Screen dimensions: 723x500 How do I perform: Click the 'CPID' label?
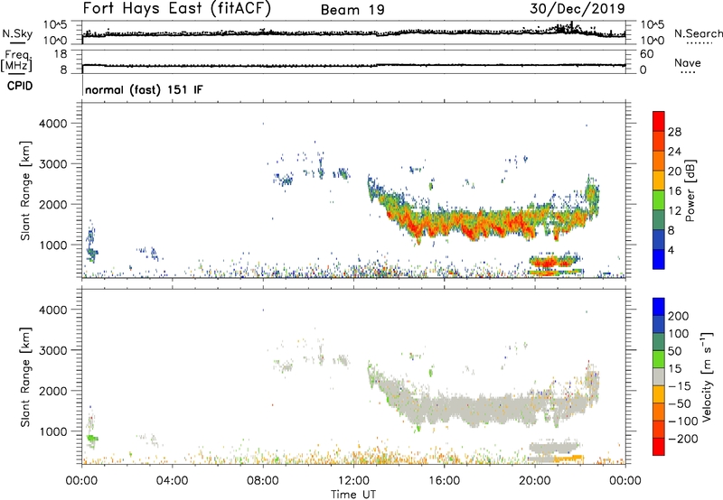(20, 86)
